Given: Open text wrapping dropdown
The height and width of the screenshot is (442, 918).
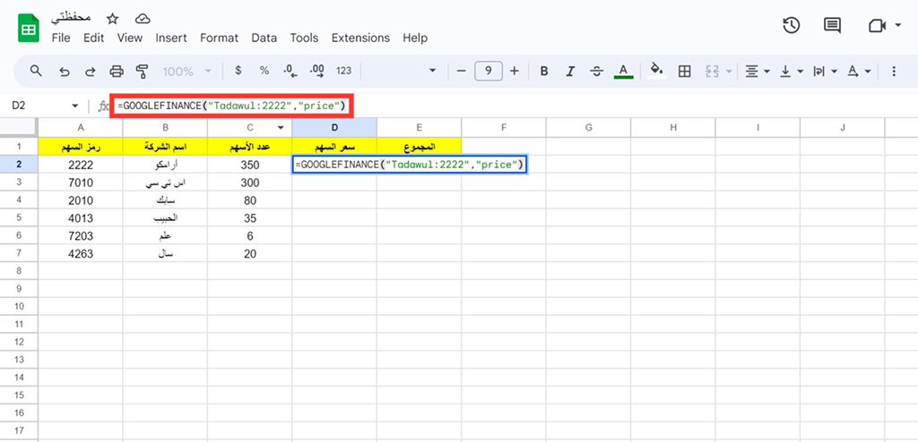Looking at the screenshot, I should point(825,72).
